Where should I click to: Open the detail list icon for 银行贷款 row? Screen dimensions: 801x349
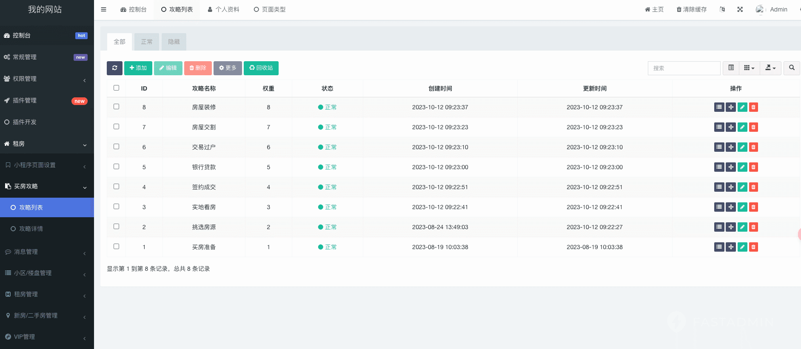tap(719, 167)
